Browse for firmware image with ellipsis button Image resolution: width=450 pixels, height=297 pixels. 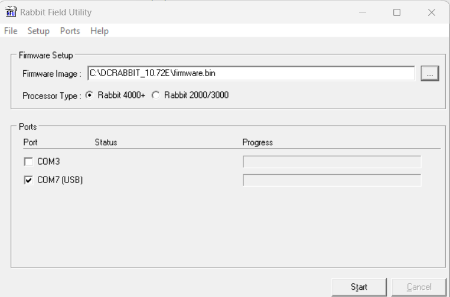pyautogui.click(x=429, y=73)
